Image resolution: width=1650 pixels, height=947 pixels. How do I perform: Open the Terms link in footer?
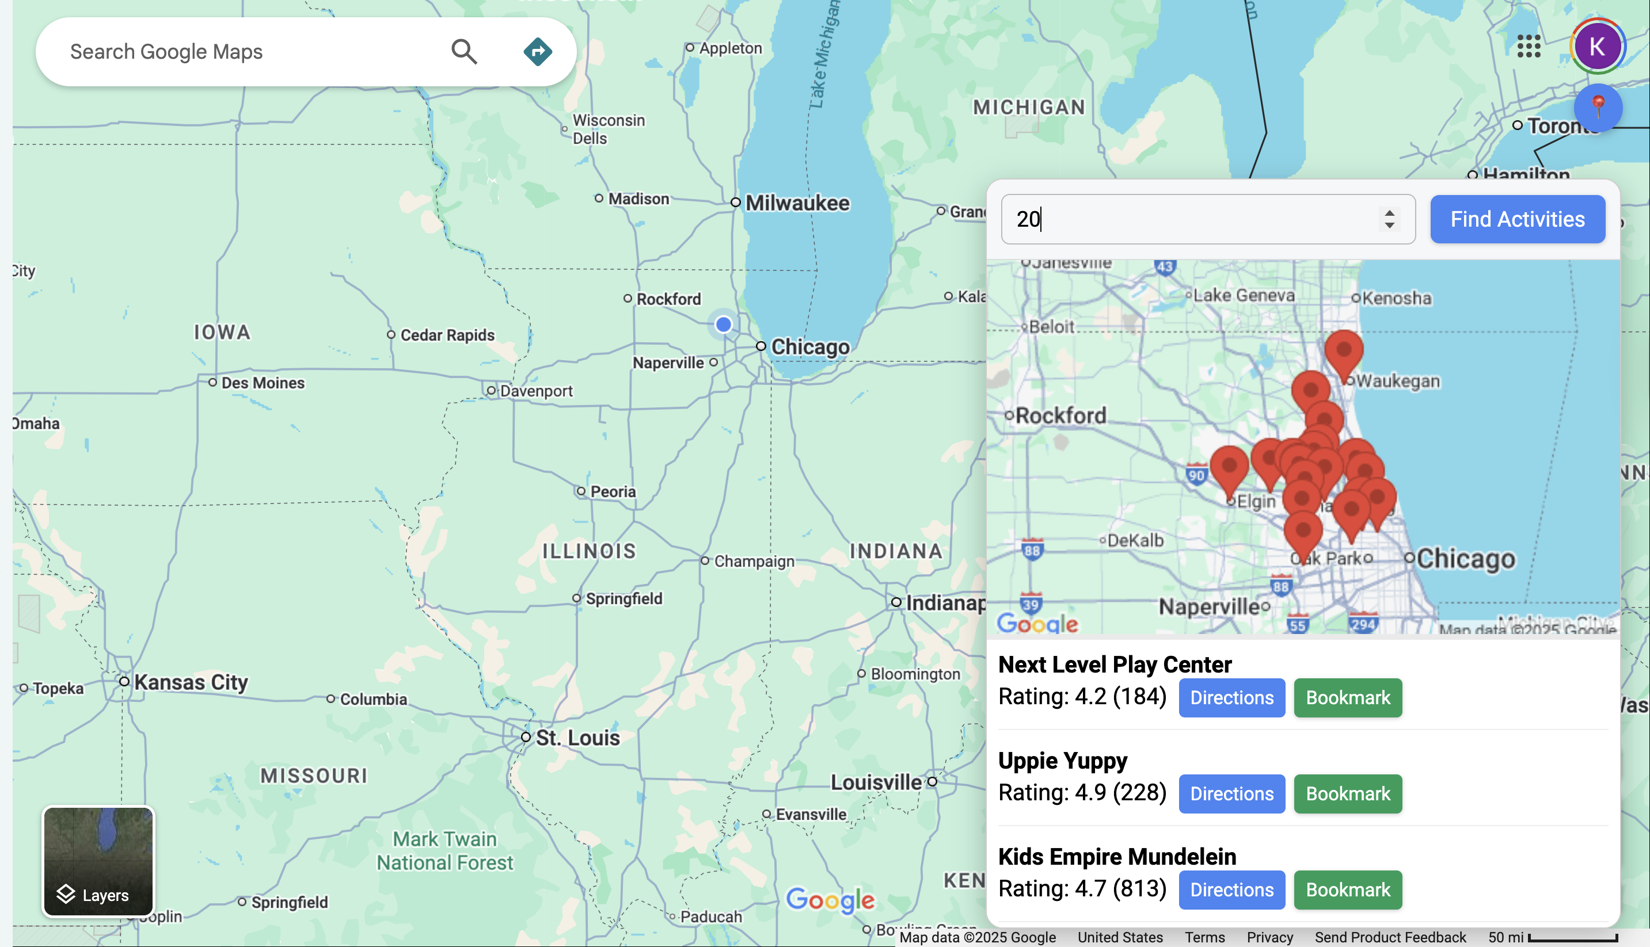[1204, 937]
